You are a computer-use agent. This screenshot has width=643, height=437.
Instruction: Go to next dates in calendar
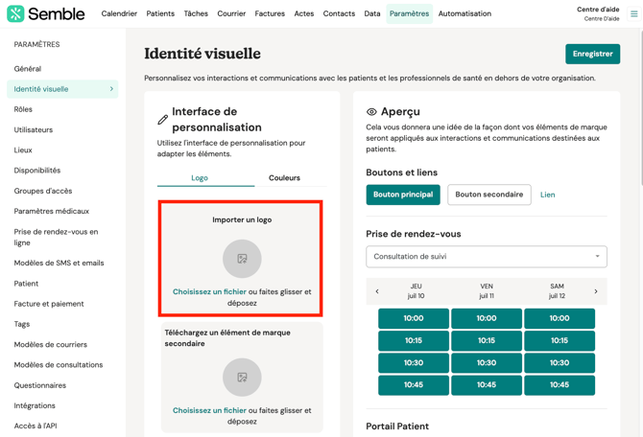click(x=596, y=291)
